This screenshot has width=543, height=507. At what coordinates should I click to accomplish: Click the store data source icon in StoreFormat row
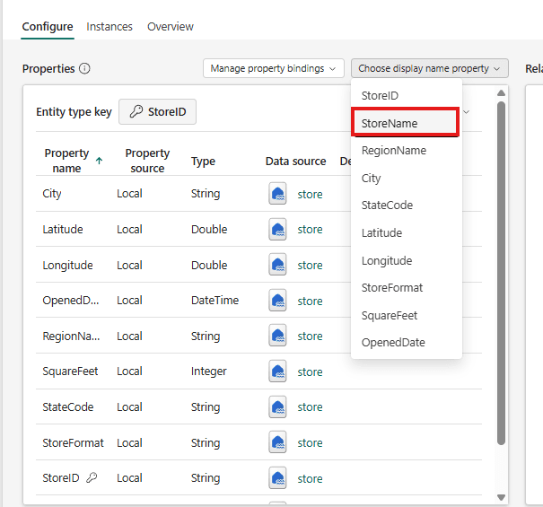(x=277, y=442)
